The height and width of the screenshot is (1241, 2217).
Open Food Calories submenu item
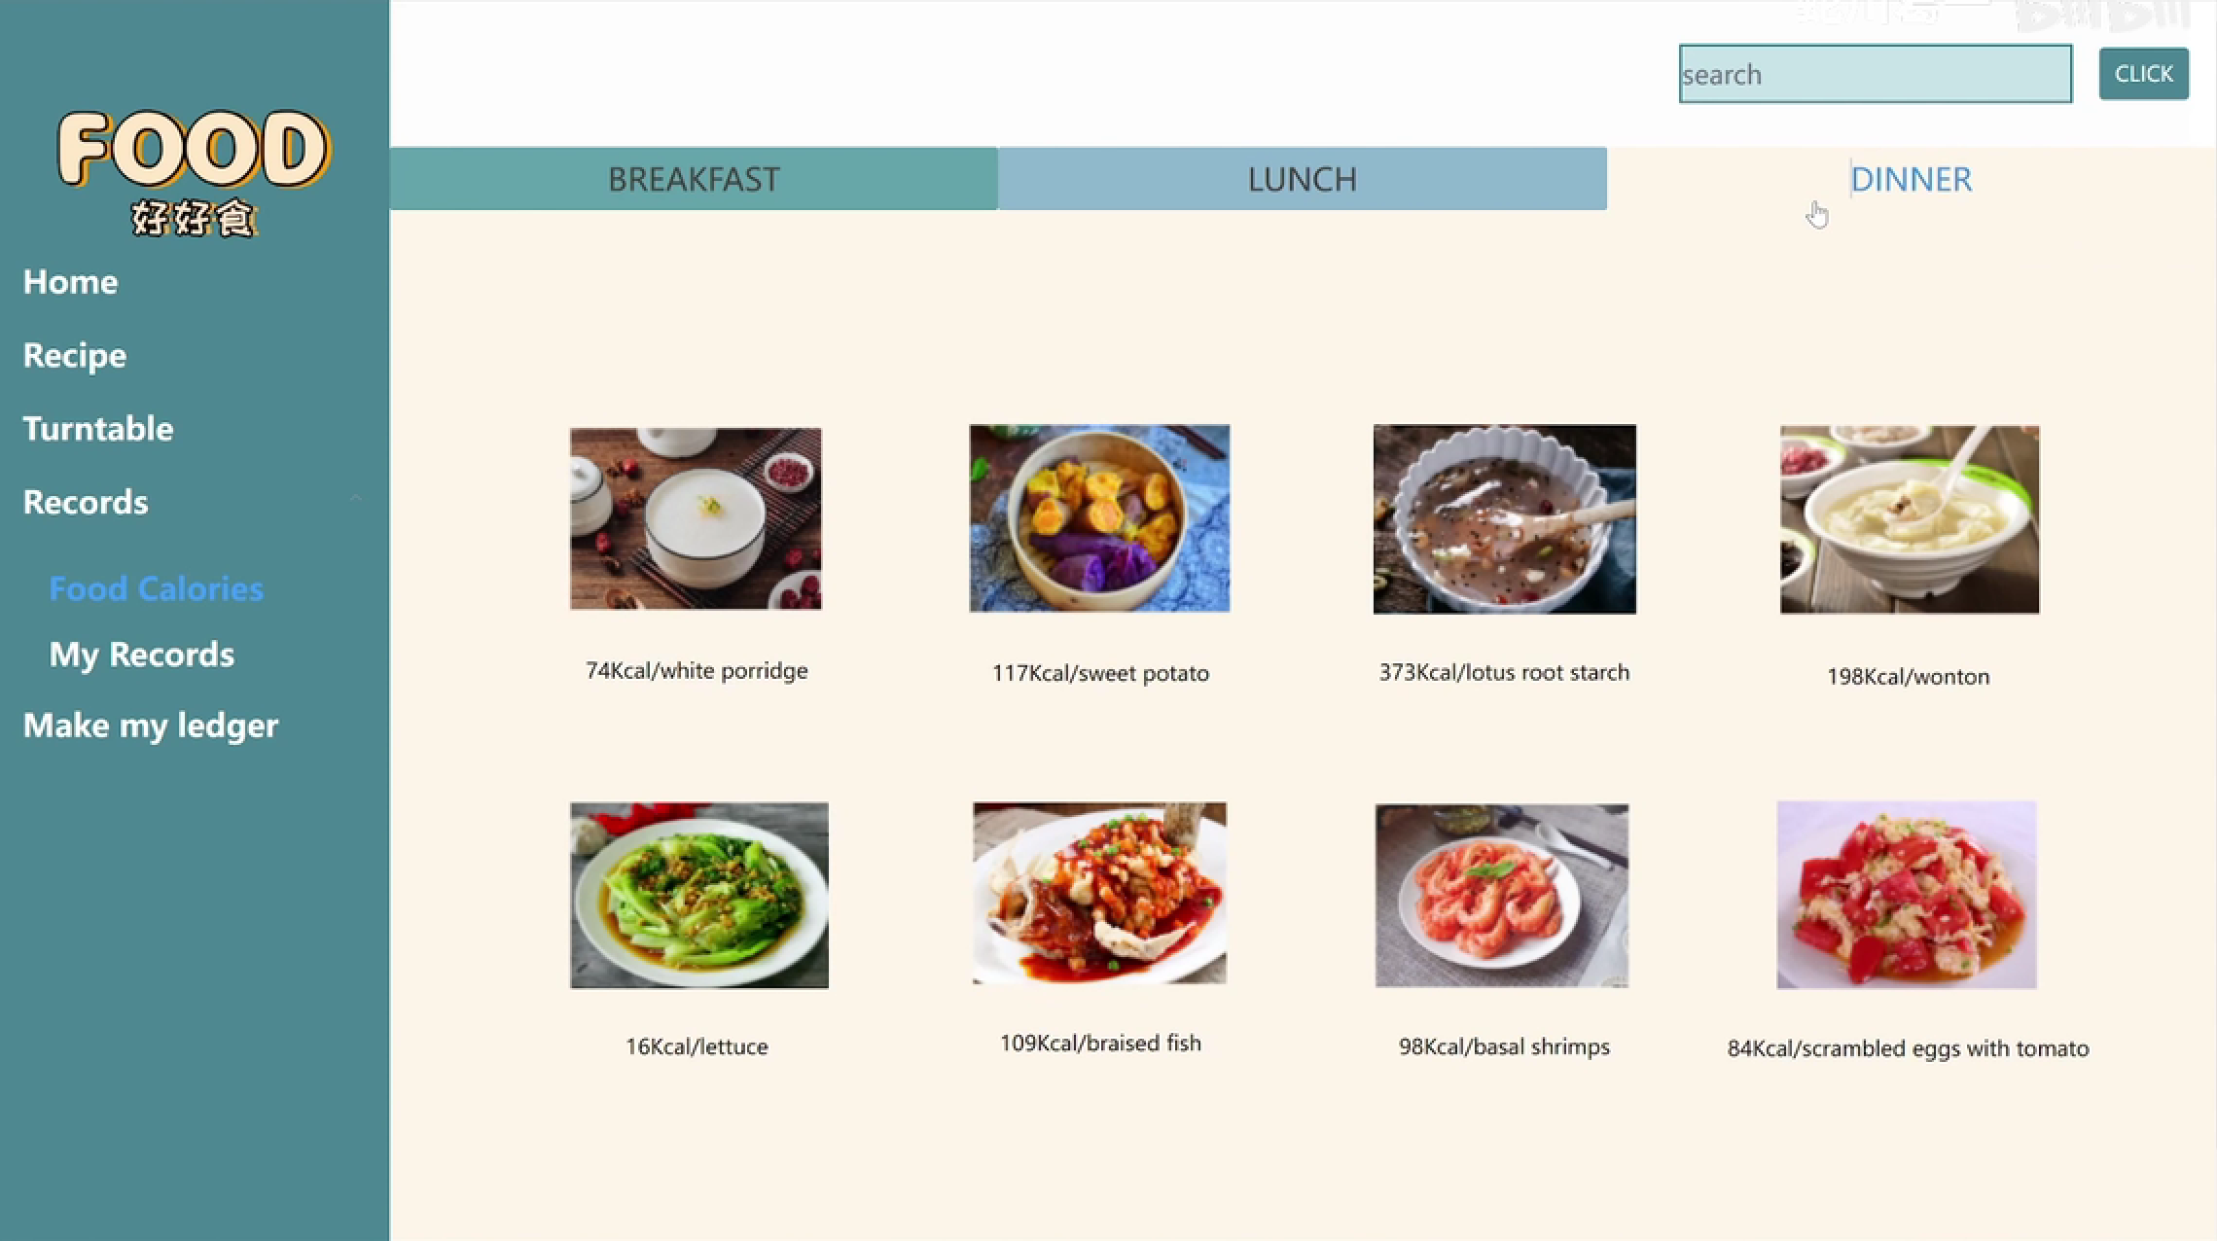[157, 588]
